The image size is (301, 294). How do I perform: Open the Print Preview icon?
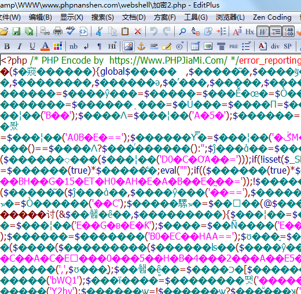(45, 31)
